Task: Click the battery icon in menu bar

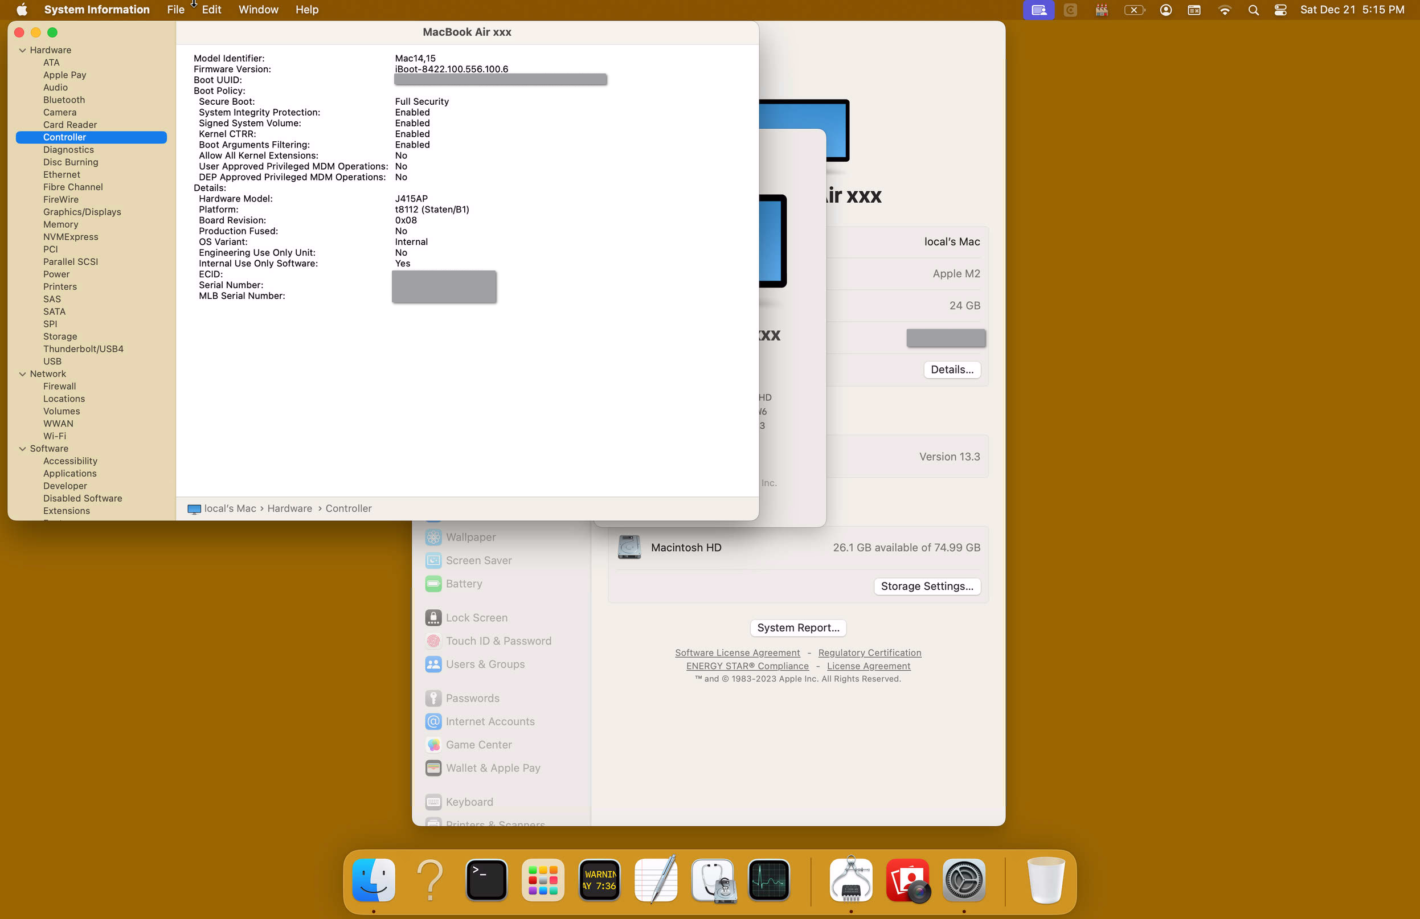Action: point(1134,10)
